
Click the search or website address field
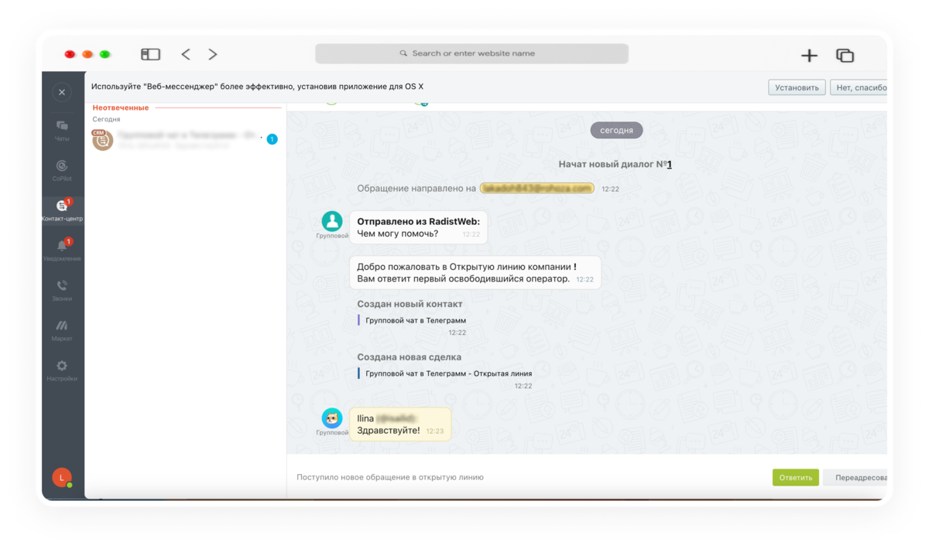471,53
